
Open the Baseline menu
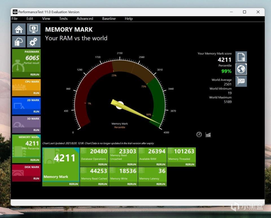click(109, 19)
